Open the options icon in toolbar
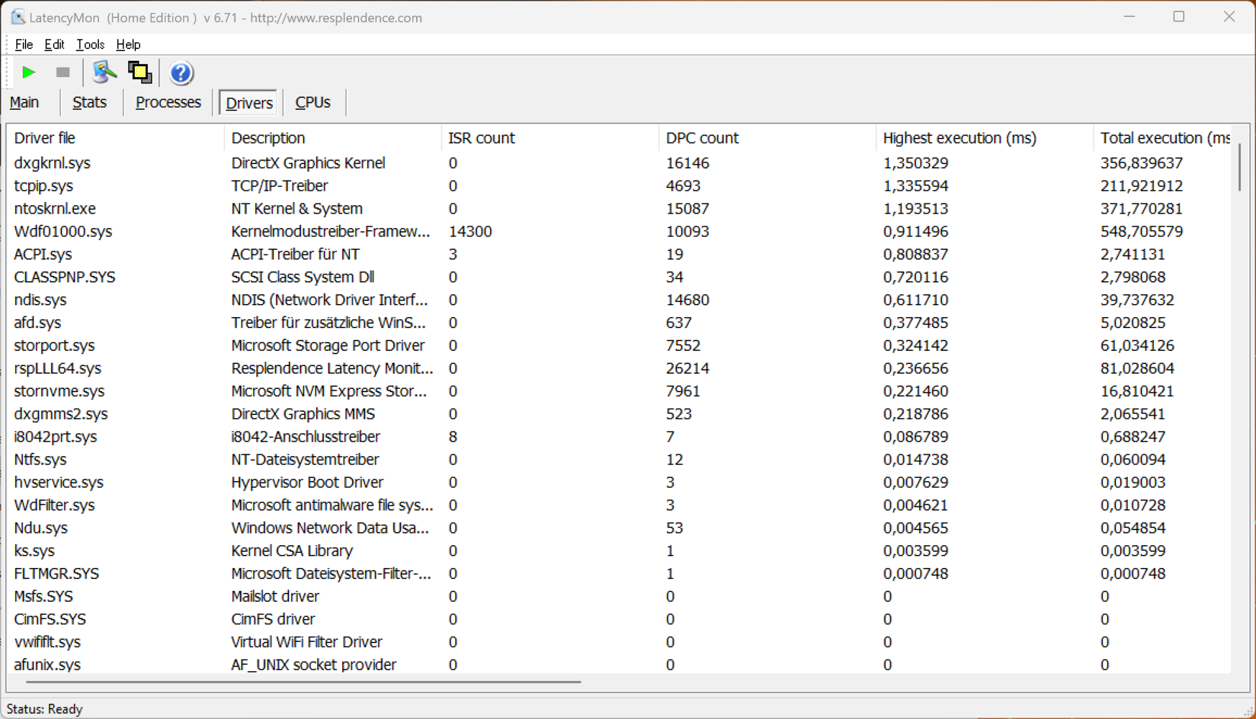Viewport: 1256px width, 719px height. click(103, 73)
